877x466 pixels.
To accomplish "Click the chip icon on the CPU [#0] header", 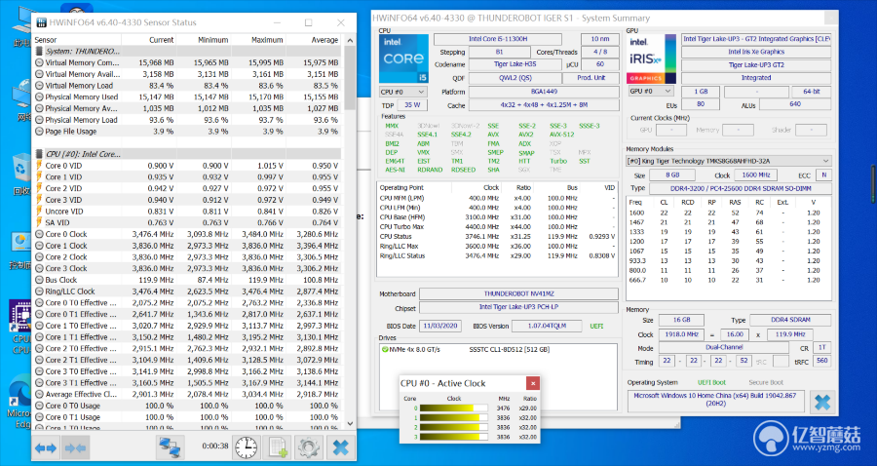I will tap(39, 154).
